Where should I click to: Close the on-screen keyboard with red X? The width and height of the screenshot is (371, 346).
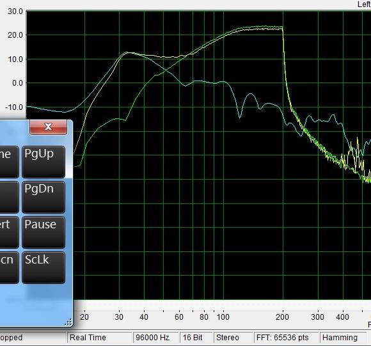48,127
